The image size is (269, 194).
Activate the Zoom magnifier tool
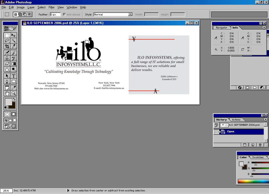[x=14, y=93]
